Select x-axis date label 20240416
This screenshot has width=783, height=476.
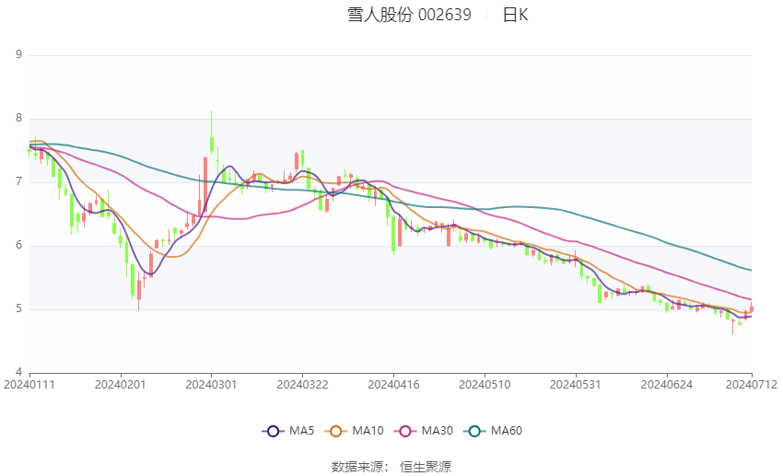click(x=393, y=385)
